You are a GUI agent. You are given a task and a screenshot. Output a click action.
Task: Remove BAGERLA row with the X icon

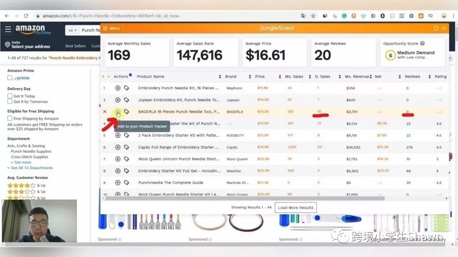(105, 111)
